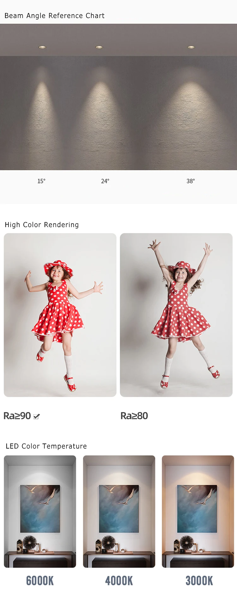Image resolution: width=237 pixels, height=606 pixels.
Task: Click the 24° beam angle label
Action: tap(105, 181)
